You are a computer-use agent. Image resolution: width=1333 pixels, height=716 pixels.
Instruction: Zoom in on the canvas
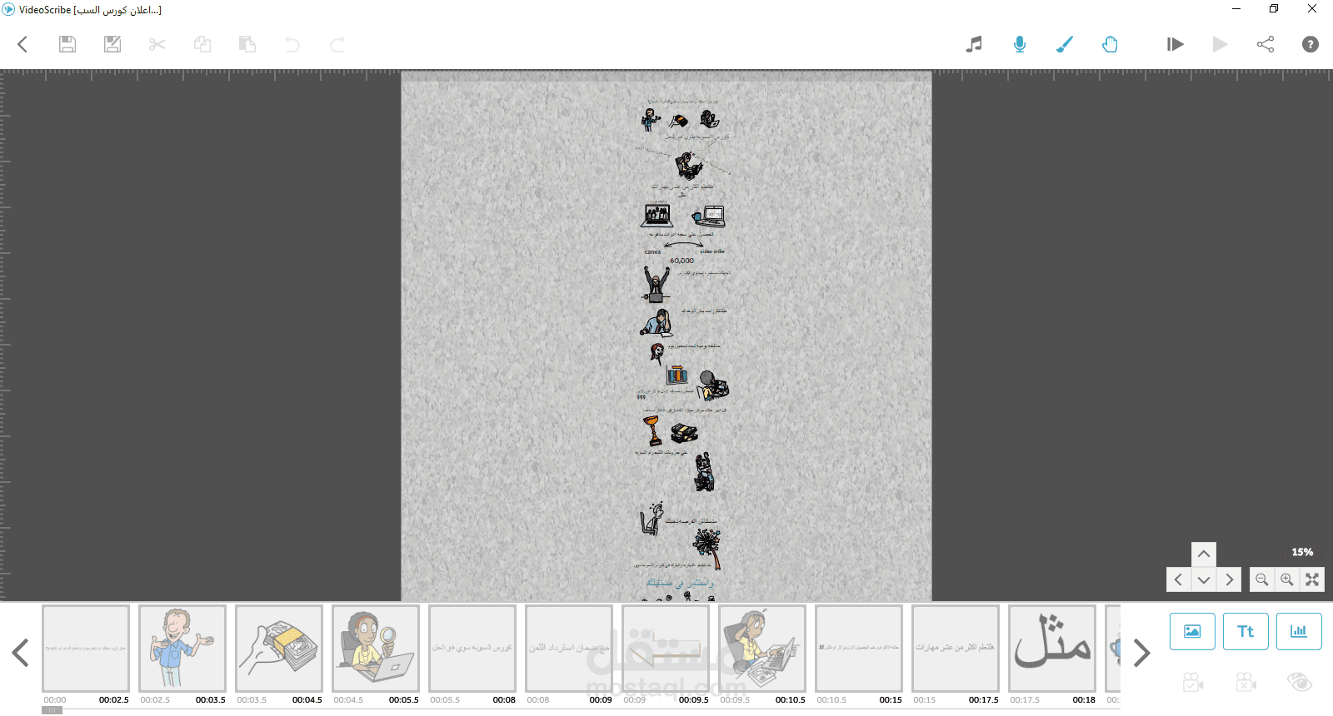tap(1287, 579)
